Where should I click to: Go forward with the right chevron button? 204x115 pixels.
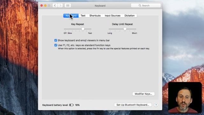point(60,5)
